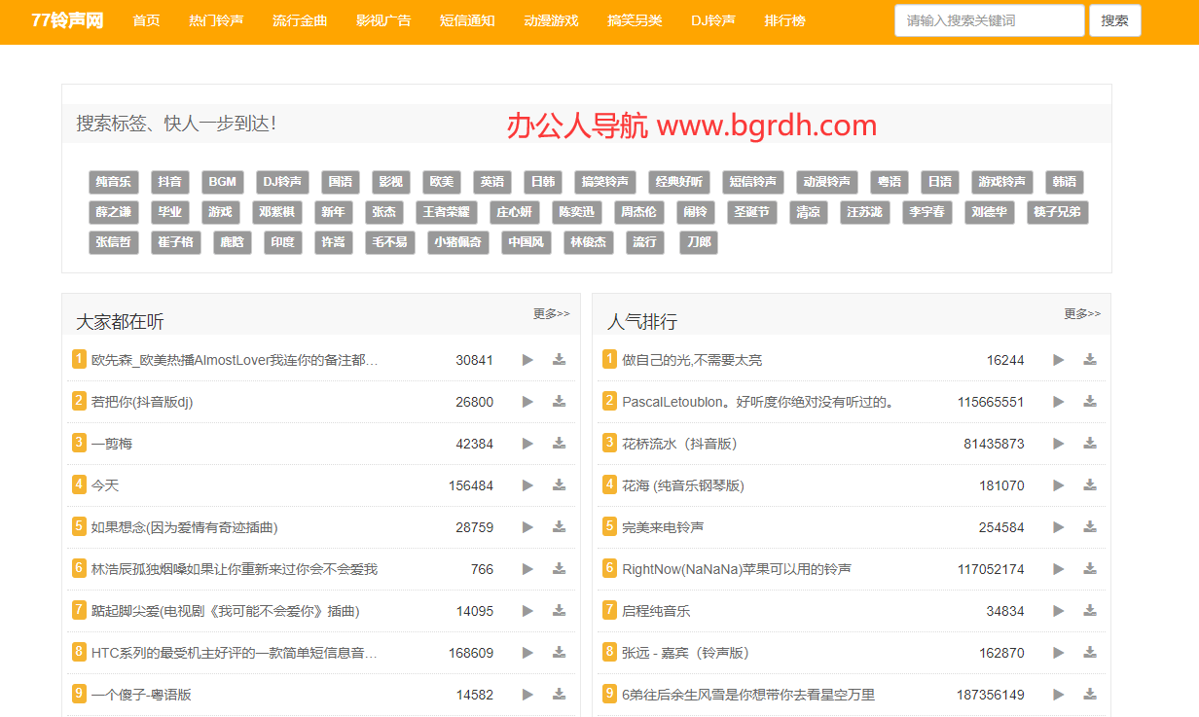Click the 77铃声网 site logo

tap(67, 20)
